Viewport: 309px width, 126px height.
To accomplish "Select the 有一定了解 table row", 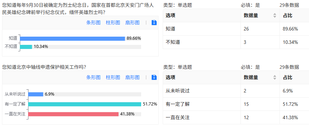I will click(236, 104).
